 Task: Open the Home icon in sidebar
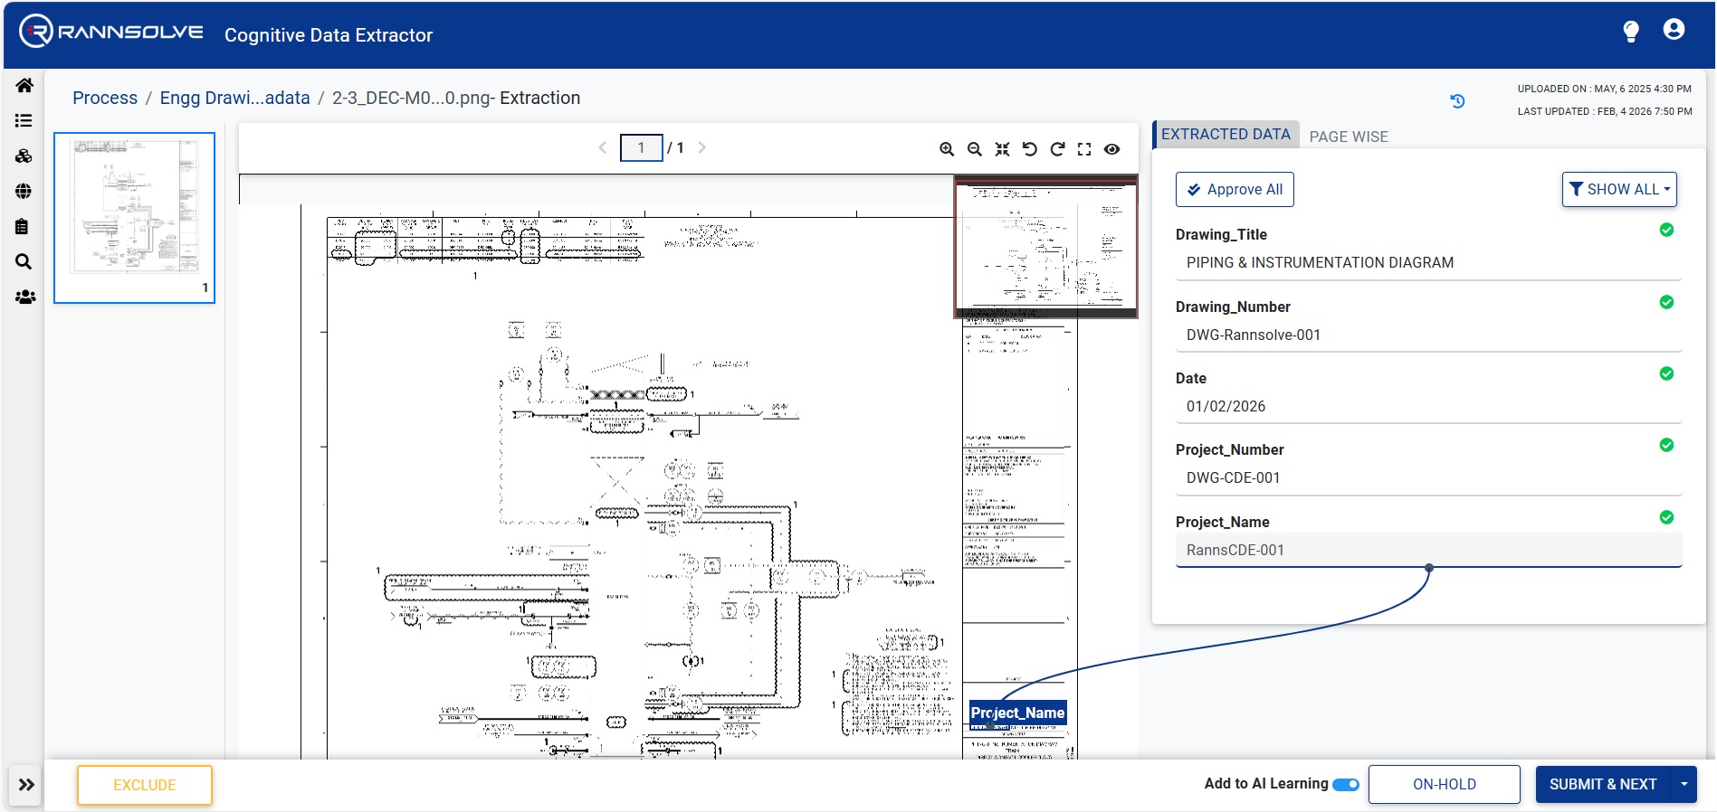point(24,86)
